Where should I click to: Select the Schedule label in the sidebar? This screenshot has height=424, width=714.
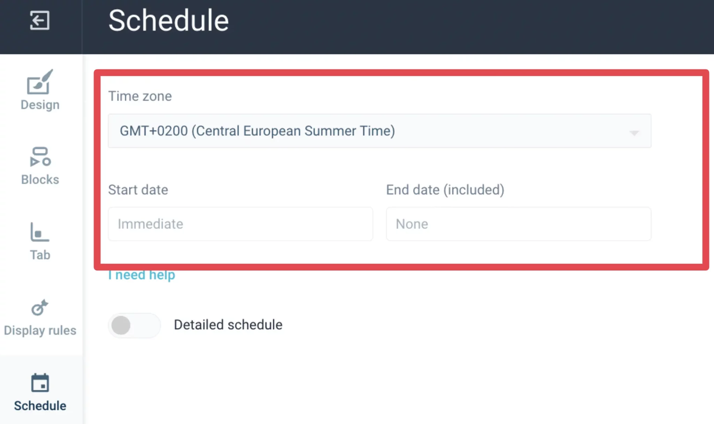click(x=40, y=406)
